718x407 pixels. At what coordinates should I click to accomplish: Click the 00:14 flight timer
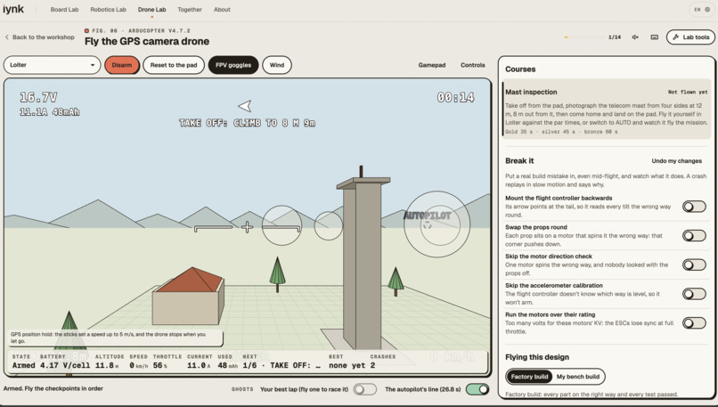[x=455, y=97]
